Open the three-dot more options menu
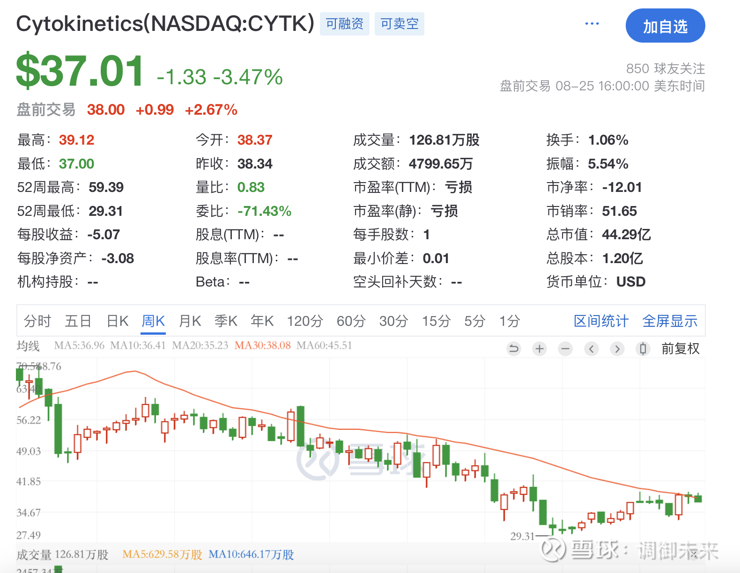Viewport: 740px width, 573px height. (x=592, y=24)
